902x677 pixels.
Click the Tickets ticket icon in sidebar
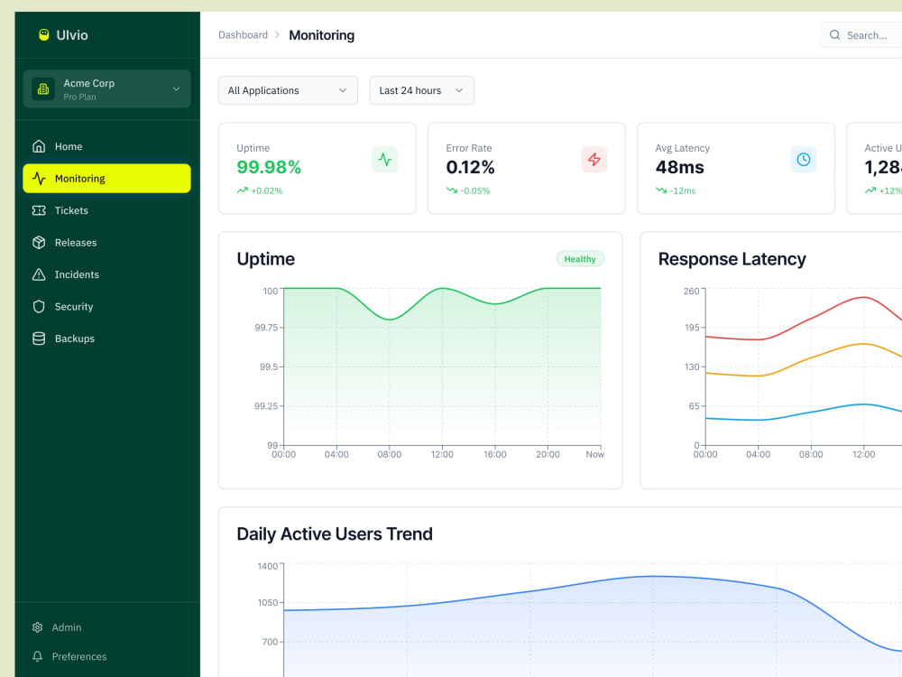coord(39,210)
